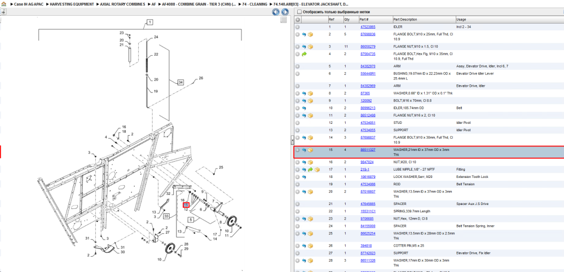The image size is (564, 272).
Task: Select 'LOCK WASHER,Serr, M20' description cell
Action: (412, 177)
